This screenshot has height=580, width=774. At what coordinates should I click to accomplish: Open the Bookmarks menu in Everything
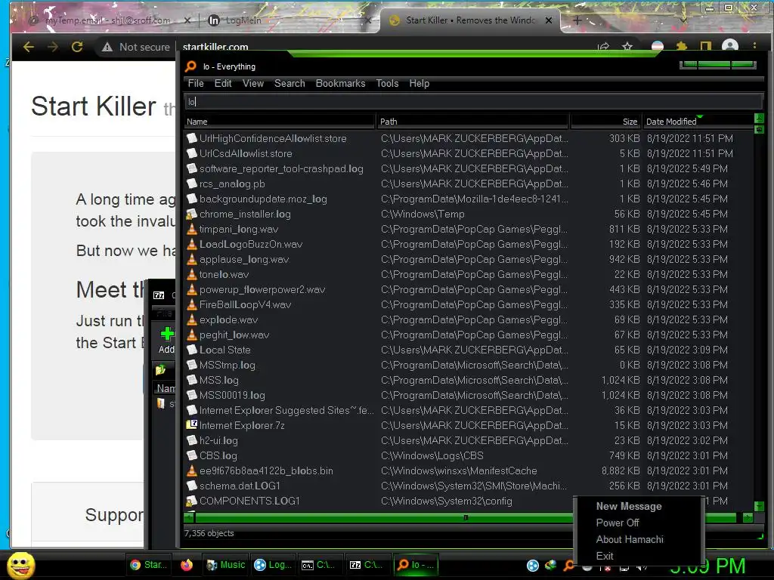(340, 83)
